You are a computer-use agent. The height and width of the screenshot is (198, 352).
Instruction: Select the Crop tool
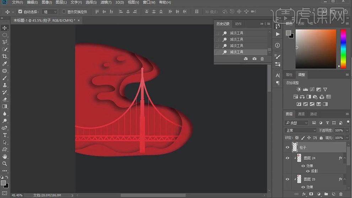tap(5, 56)
